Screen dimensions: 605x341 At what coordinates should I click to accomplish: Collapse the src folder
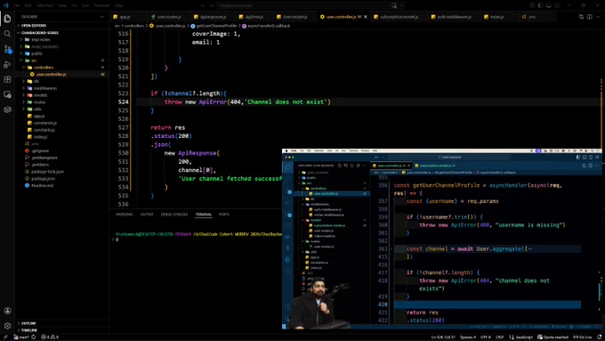61,61
